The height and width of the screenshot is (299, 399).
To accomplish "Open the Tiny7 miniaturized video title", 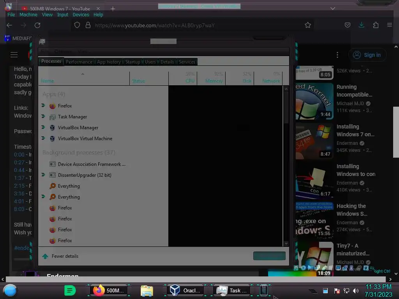I will [353, 250].
